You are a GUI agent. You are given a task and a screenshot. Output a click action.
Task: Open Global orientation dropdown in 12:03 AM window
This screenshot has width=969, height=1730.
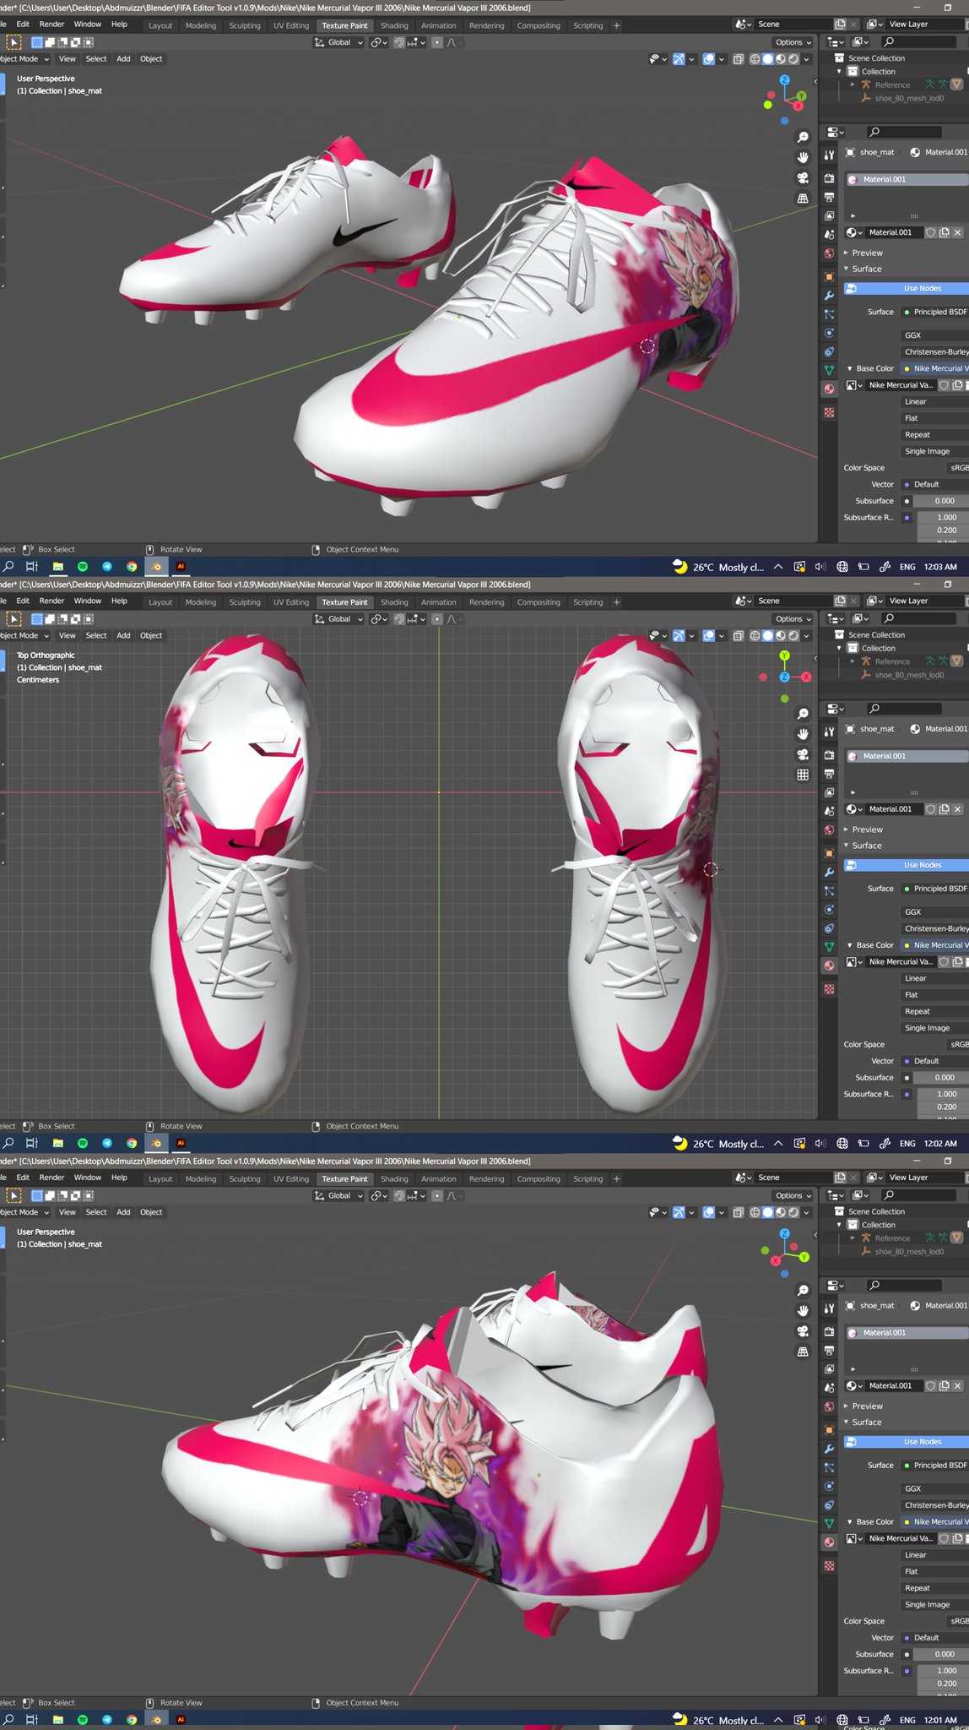(x=338, y=42)
